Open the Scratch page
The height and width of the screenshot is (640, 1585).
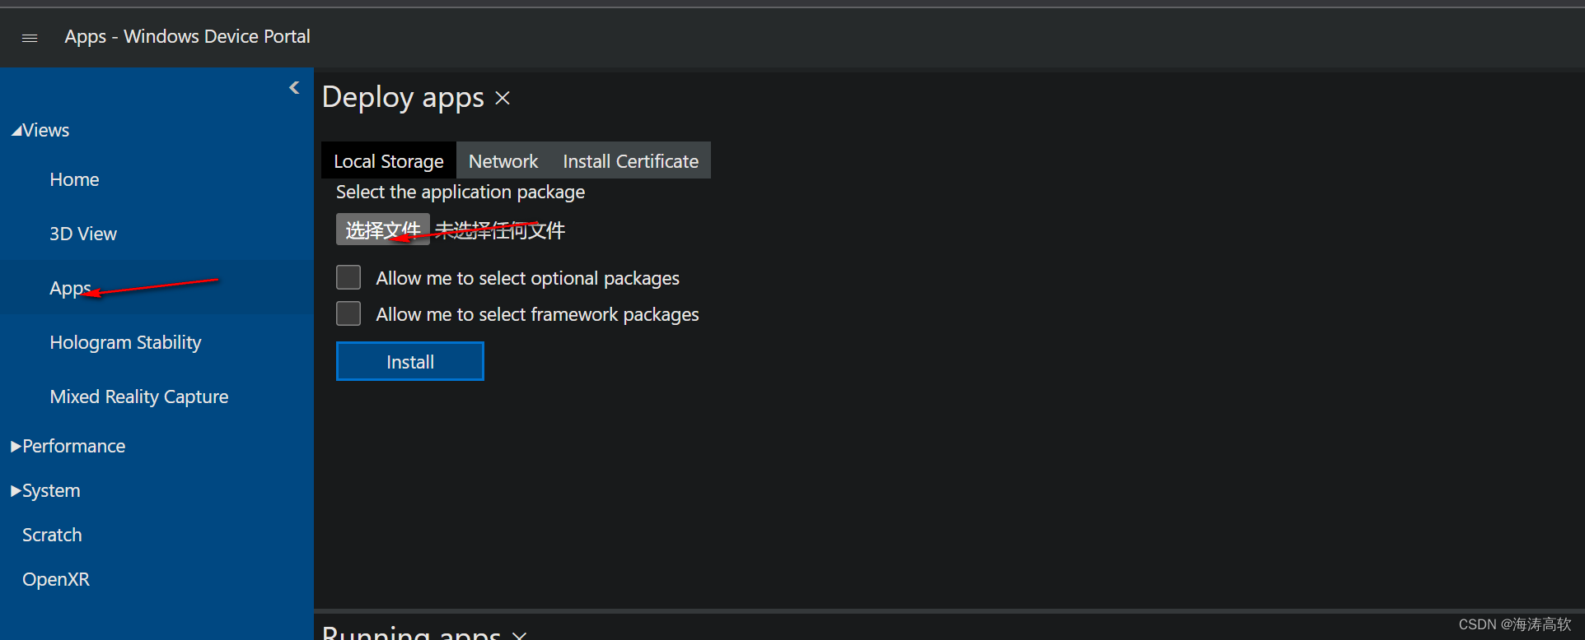click(x=52, y=535)
